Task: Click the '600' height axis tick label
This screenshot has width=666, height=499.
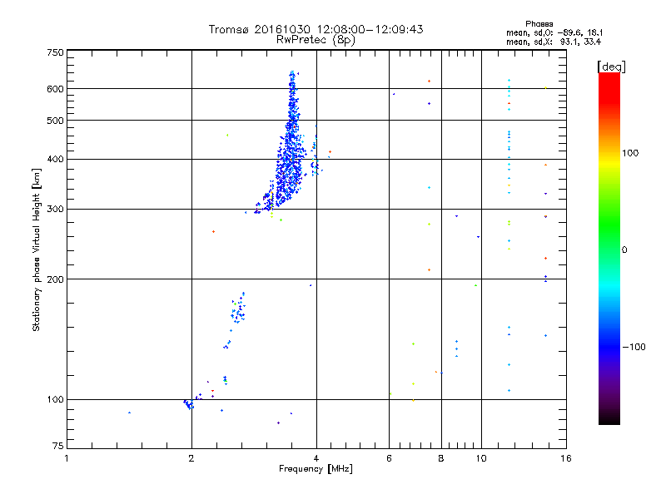Action: tap(56, 89)
